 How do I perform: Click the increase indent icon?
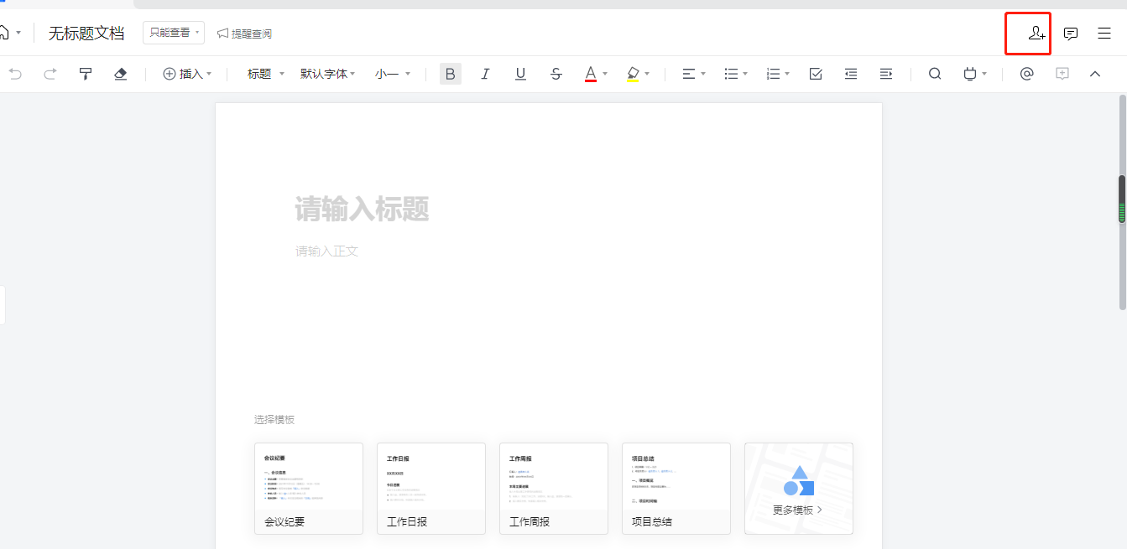886,74
